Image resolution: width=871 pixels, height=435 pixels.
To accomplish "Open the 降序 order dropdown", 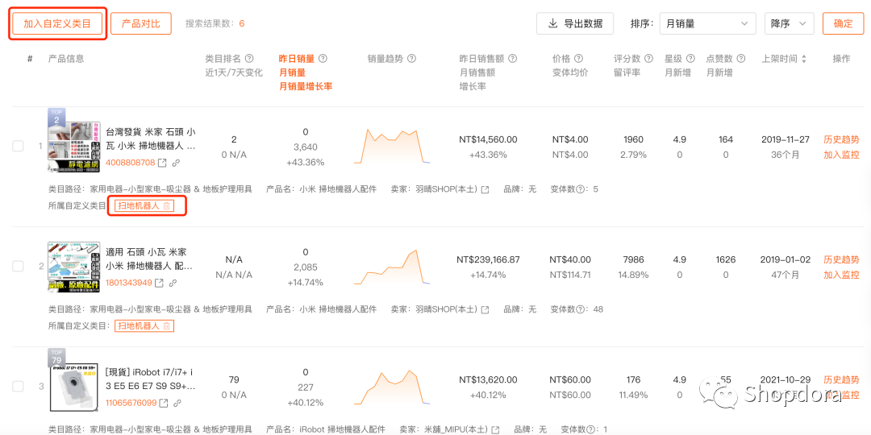I will pos(789,24).
